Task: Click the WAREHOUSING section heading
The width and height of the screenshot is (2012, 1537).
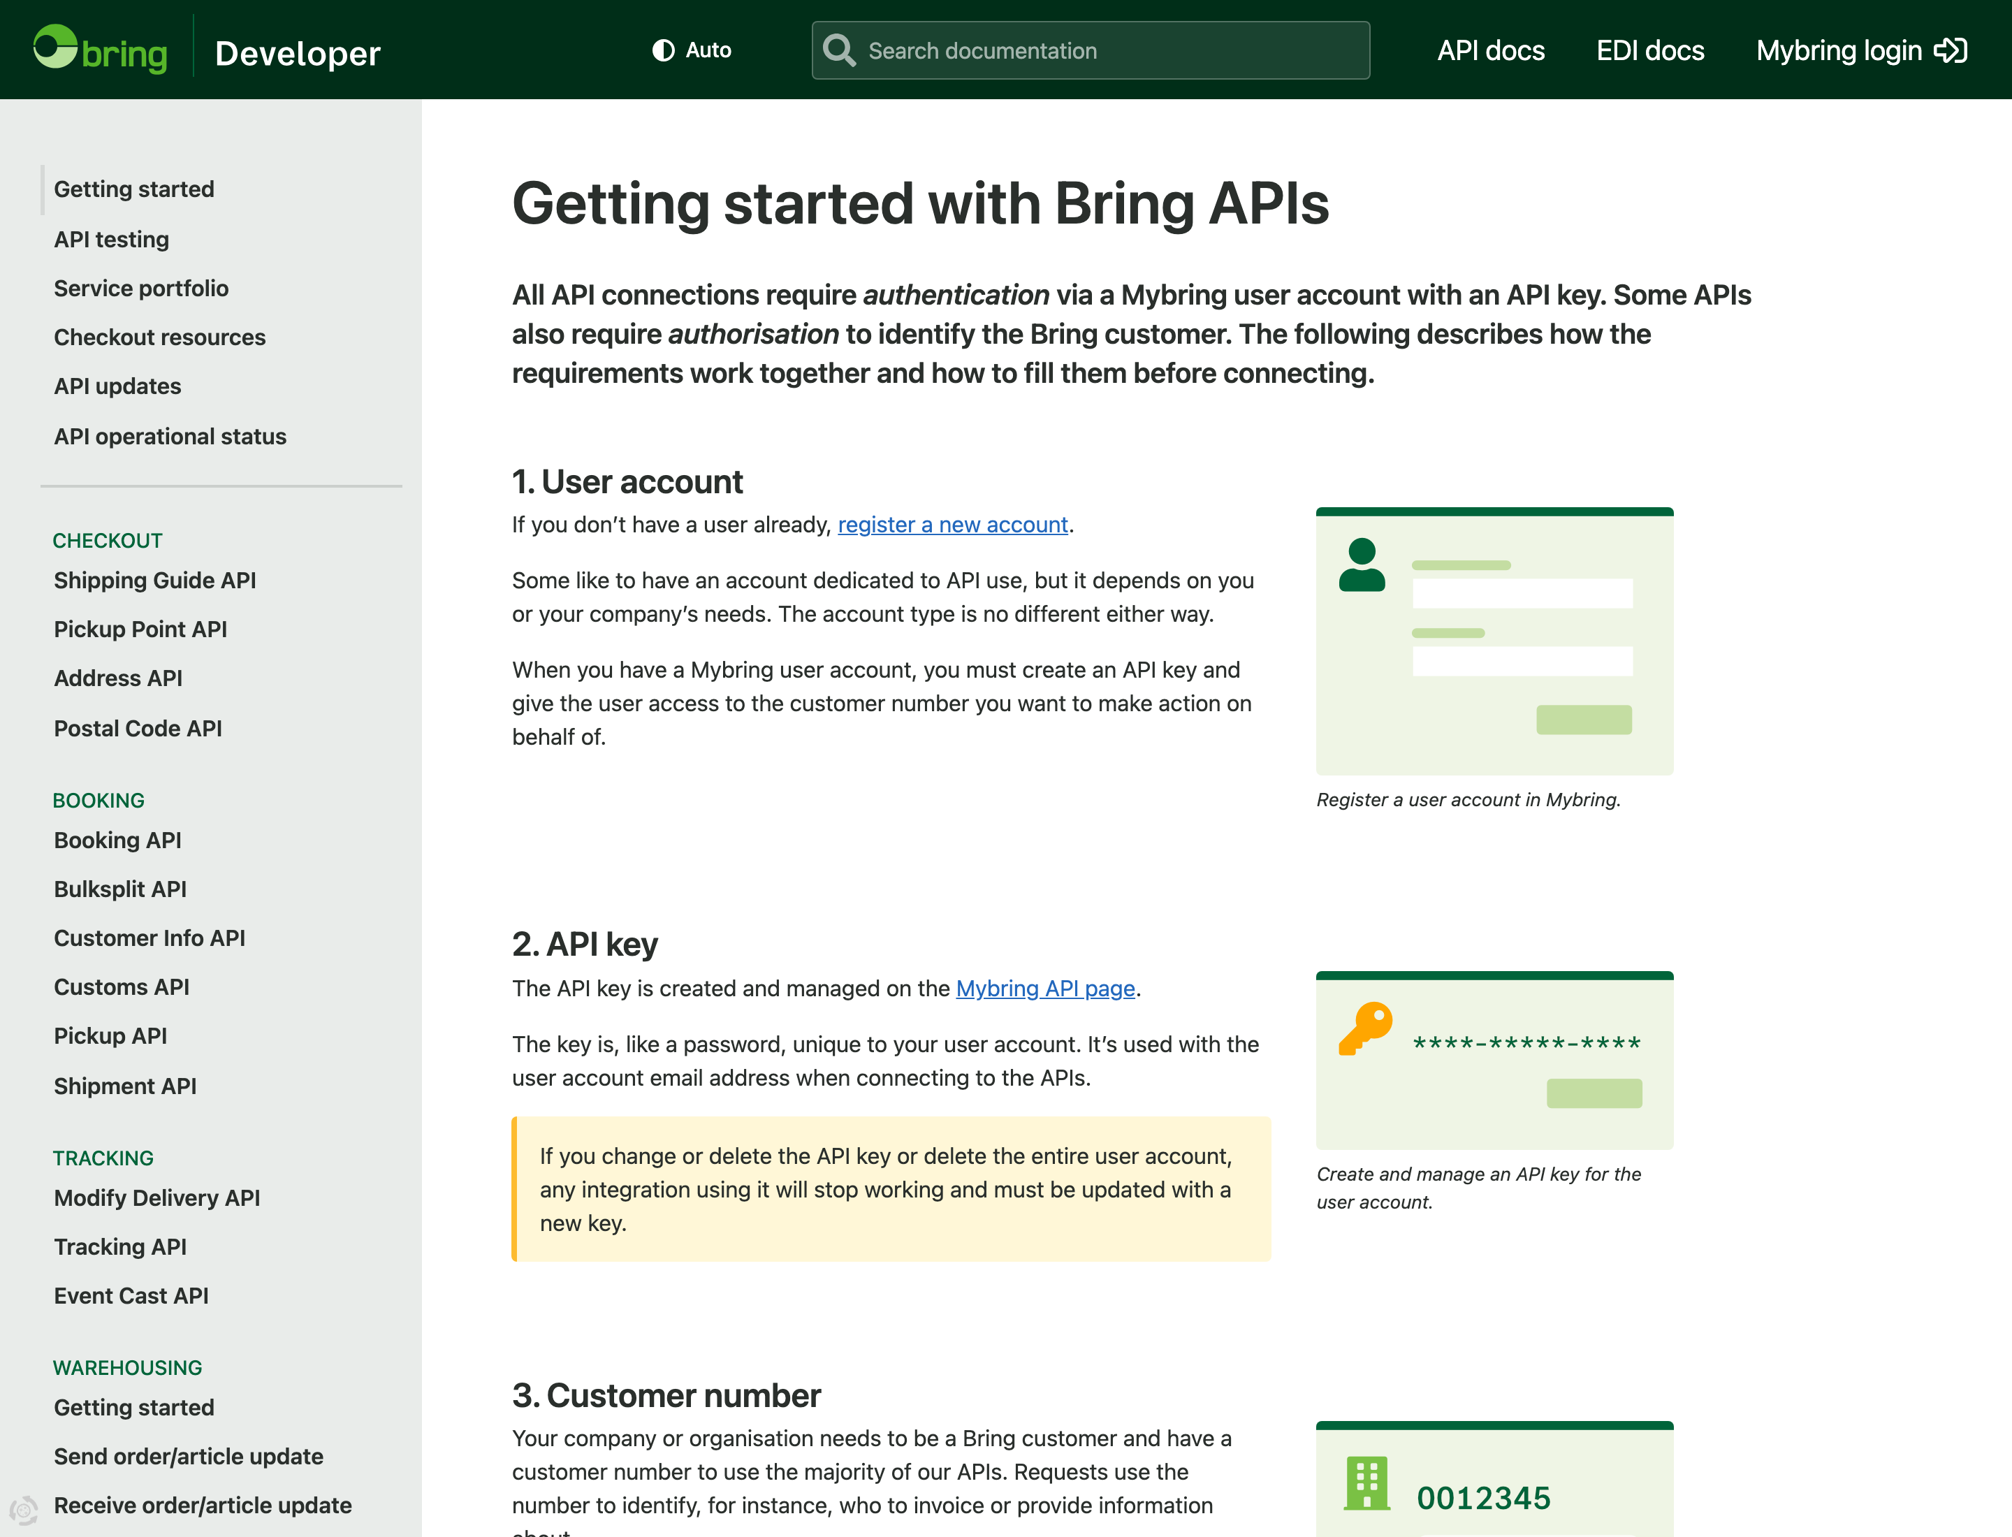Action: 127,1368
